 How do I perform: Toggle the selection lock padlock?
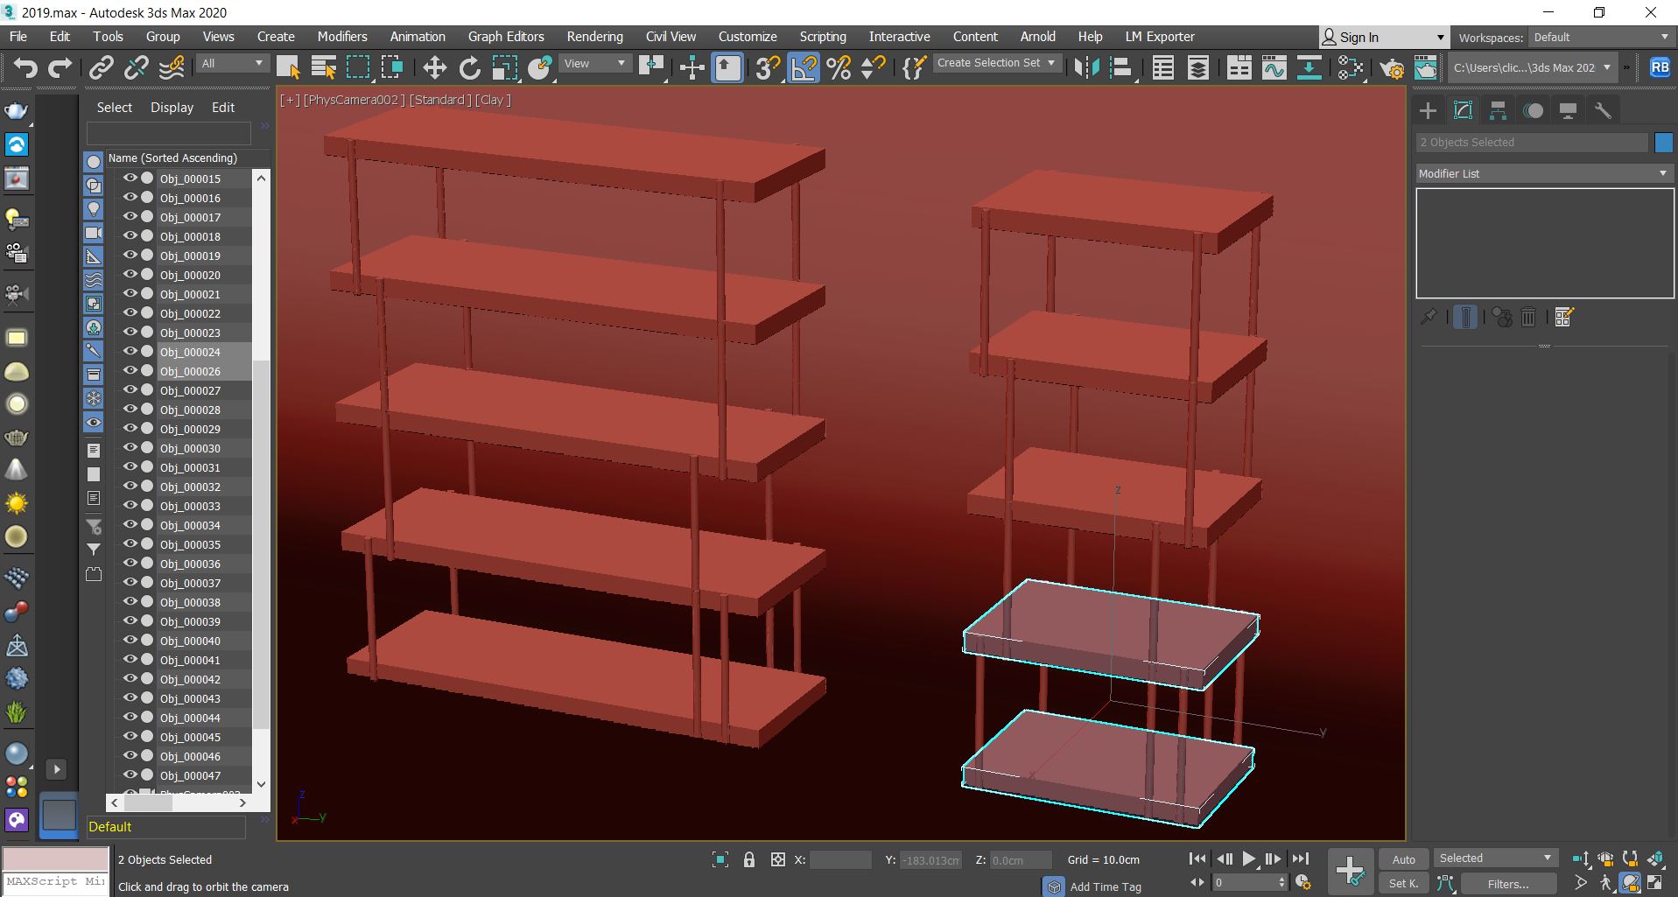coord(748,859)
